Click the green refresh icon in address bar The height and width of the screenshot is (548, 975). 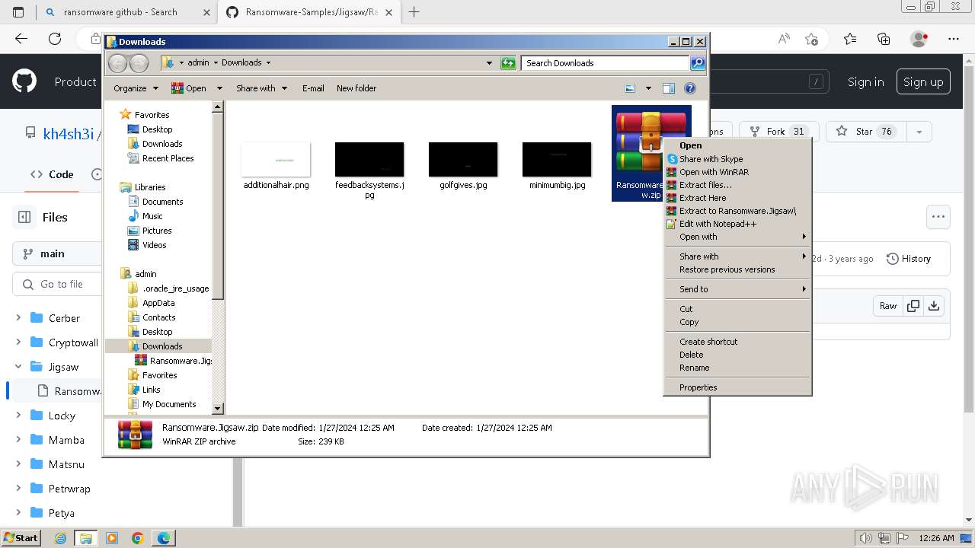tap(508, 63)
